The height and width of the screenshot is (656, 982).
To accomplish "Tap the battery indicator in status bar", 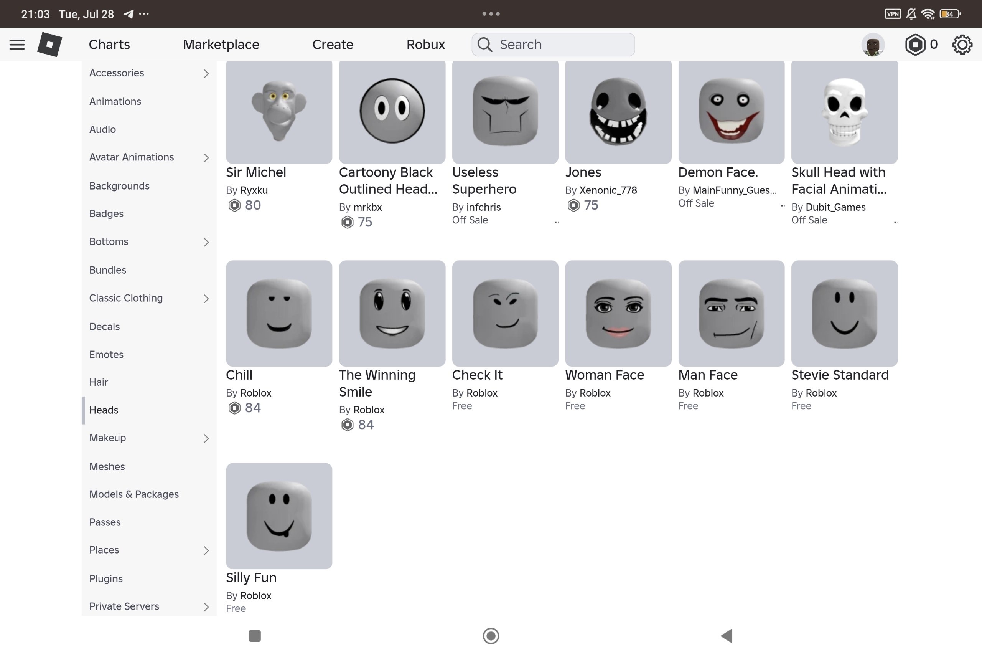I will (x=950, y=14).
